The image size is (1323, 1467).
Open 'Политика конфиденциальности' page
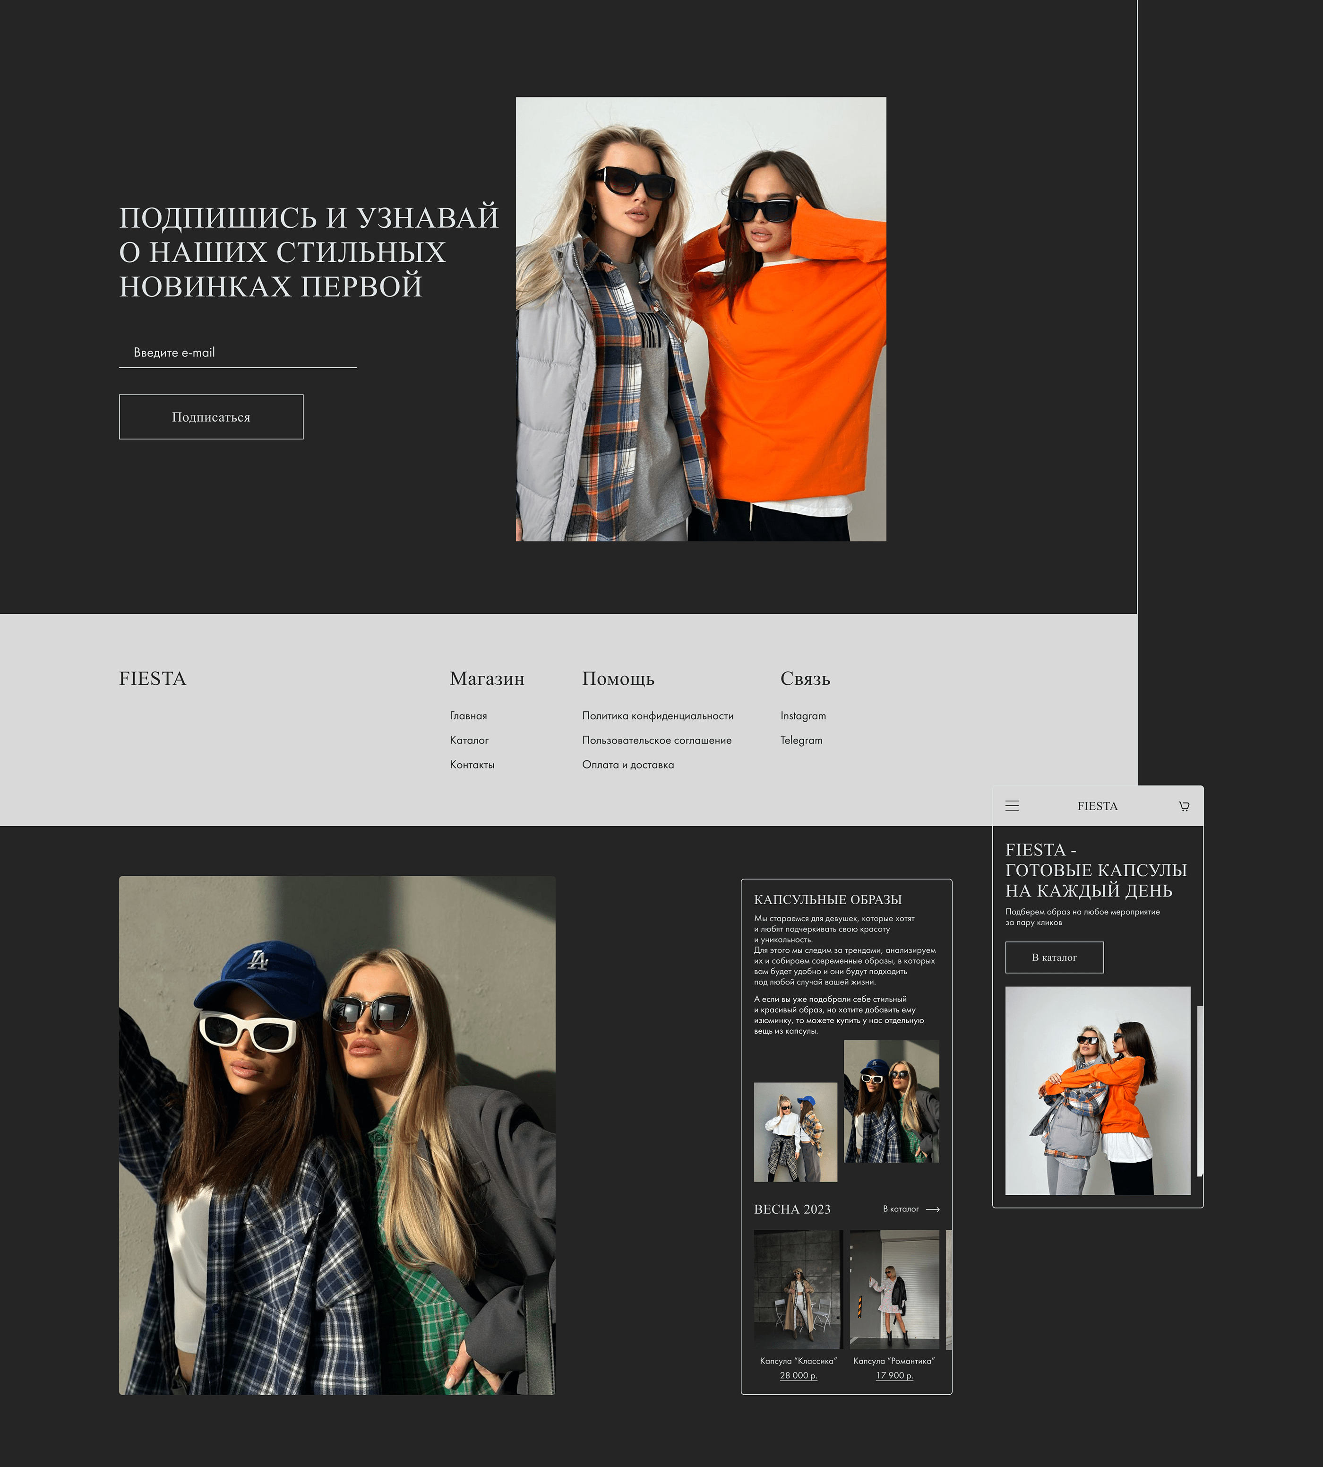(657, 716)
